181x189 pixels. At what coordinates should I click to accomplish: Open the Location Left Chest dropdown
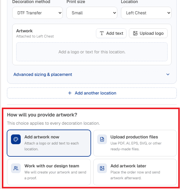pyautogui.click(x=146, y=13)
